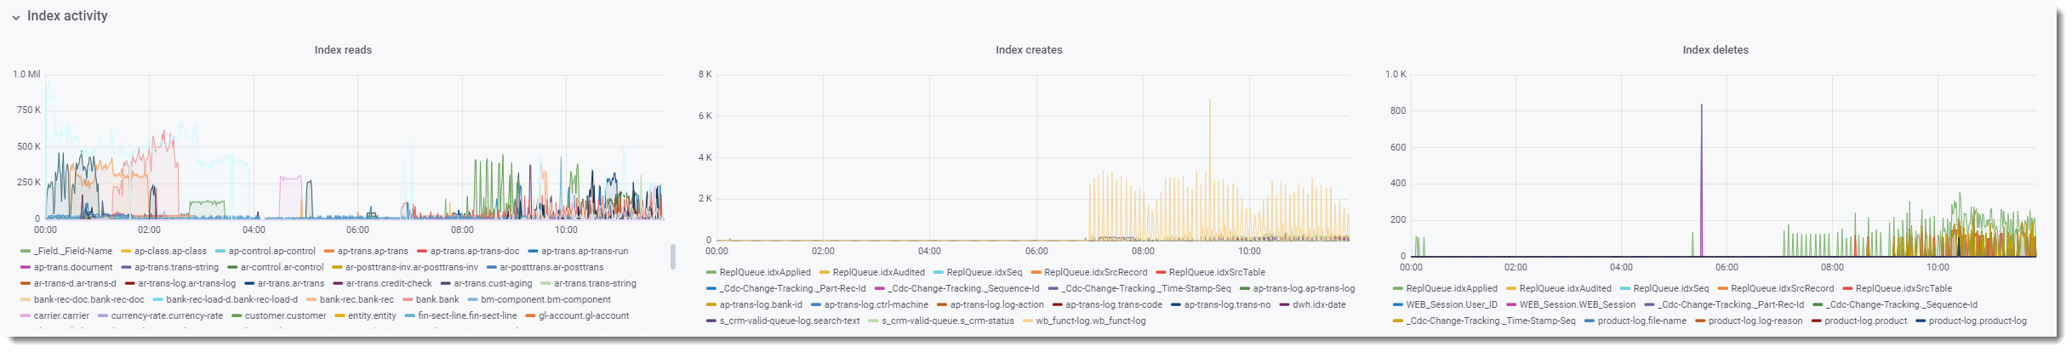This screenshot has height=352, width=2072.
Task: Toggle ap-control.ap-control series in Index reads legend
Action: 271,252
